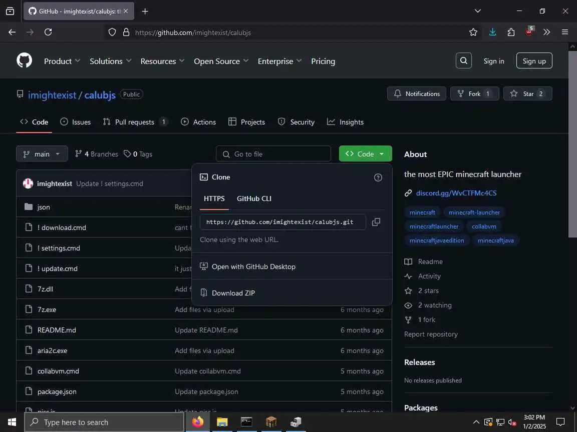Open Windows Start menu
This screenshot has height=432, width=577.
click(x=12, y=422)
